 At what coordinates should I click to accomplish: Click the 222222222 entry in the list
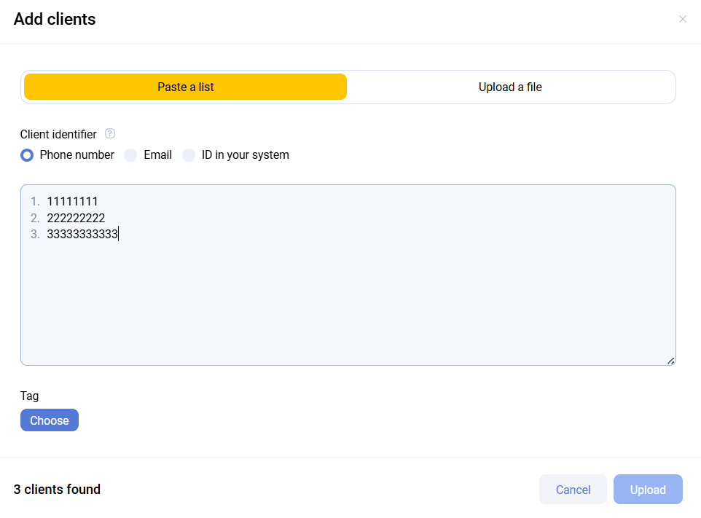point(76,218)
